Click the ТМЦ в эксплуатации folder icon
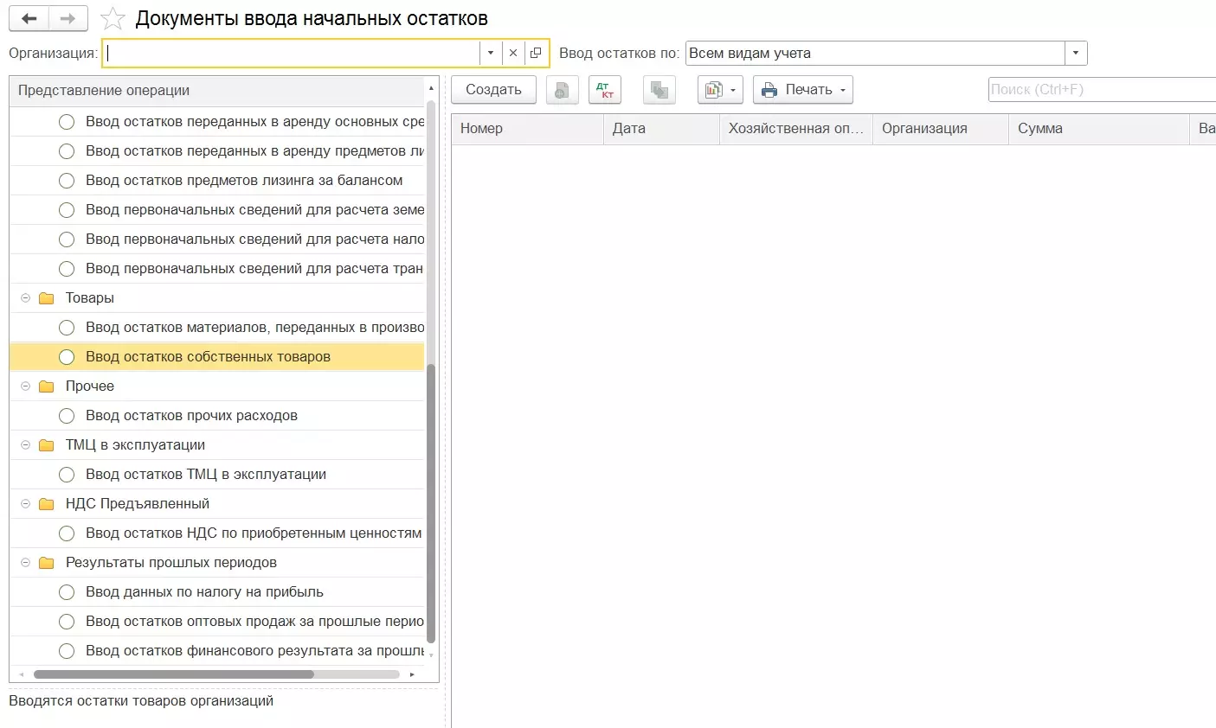The height and width of the screenshot is (728, 1216). click(47, 445)
